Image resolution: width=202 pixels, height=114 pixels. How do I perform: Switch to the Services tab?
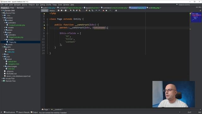[x=20, y=8]
